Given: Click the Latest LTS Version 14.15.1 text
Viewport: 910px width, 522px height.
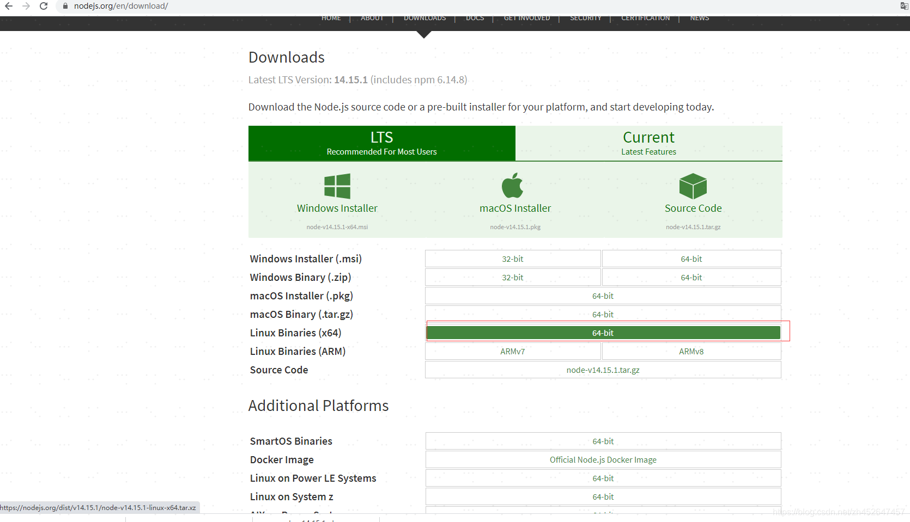Looking at the screenshot, I should tap(358, 80).
